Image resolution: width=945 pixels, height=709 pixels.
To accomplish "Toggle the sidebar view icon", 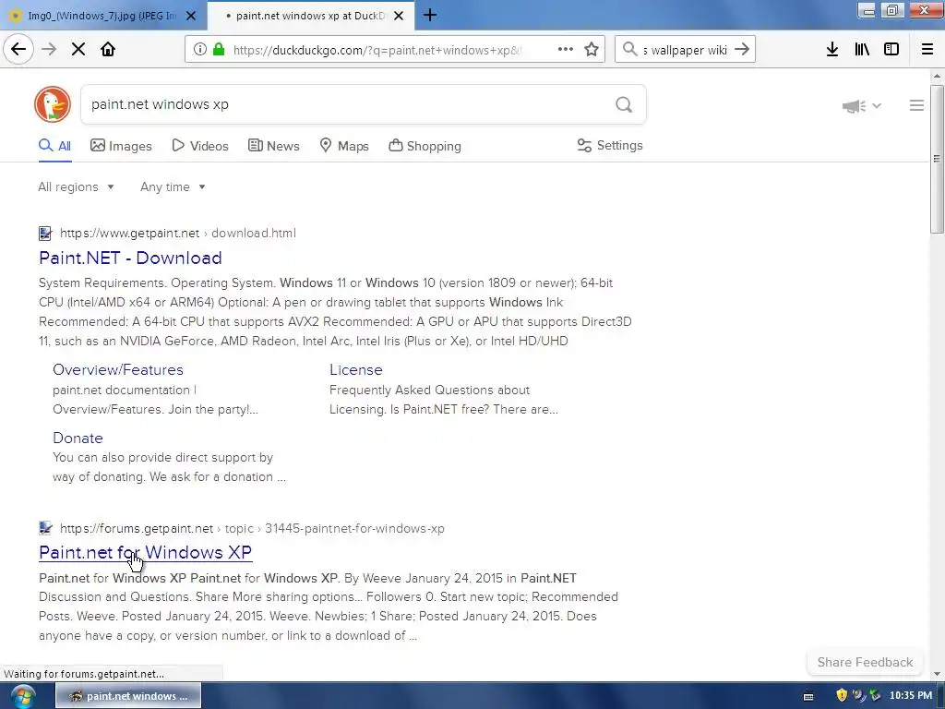I will pyautogui.click(x=891, y=50).
